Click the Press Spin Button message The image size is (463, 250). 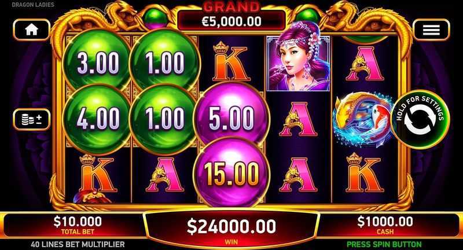(384, 244)
